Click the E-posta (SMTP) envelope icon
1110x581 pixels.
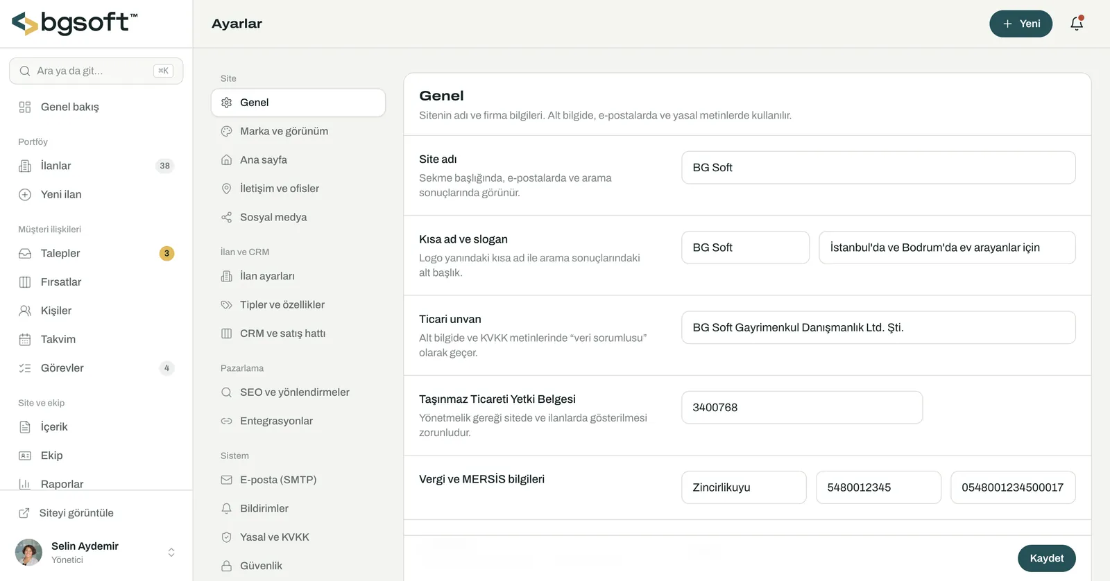coord(226,480)
